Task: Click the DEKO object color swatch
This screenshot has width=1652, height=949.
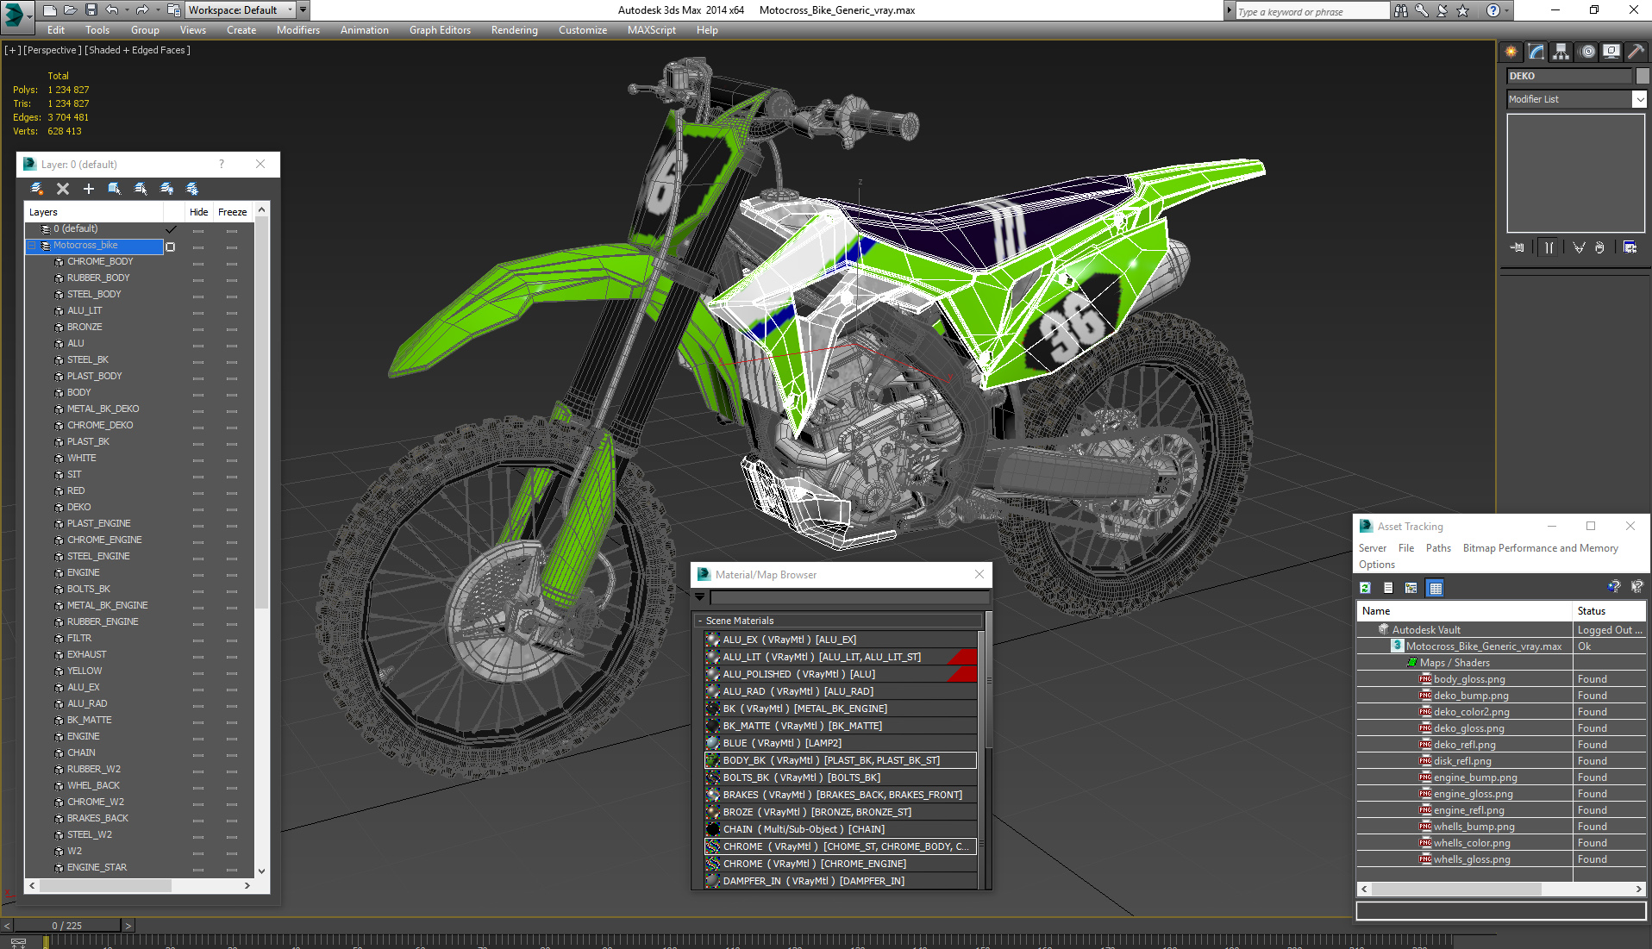Action: (x=1641, y=76)
